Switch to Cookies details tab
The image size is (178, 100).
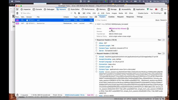111,17
